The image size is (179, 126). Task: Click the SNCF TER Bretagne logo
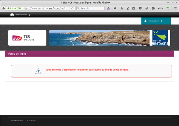(x=27, y=38)
